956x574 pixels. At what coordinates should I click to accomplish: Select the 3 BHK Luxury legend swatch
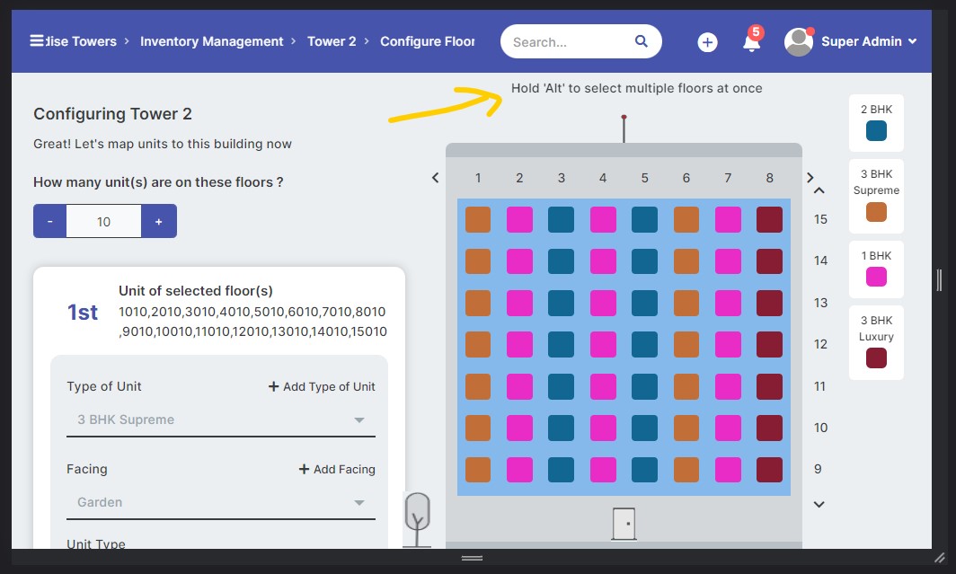[876, 358]
